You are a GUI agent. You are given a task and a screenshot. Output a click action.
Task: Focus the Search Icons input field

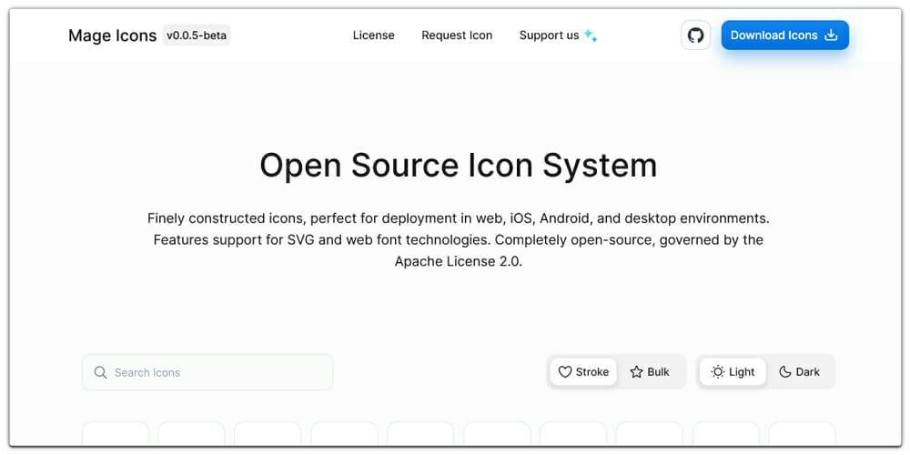point(207,372)
